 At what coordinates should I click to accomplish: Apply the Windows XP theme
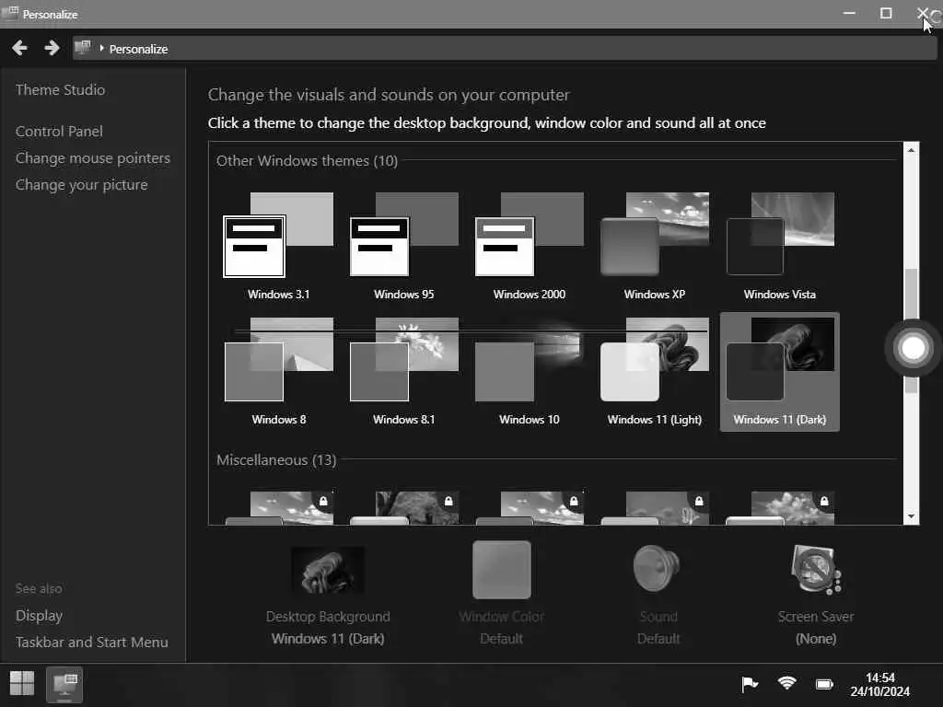click(655, 247)
